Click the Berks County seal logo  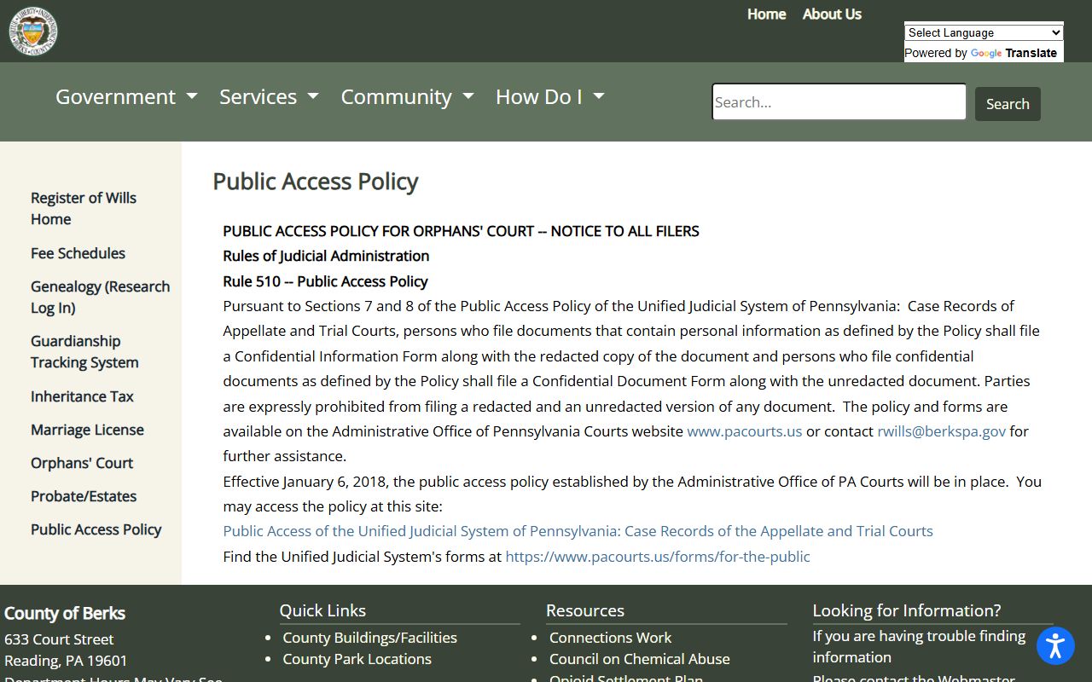(x=33, y=32)
